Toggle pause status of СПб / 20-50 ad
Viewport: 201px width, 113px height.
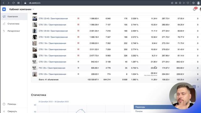tap(78, 31)
